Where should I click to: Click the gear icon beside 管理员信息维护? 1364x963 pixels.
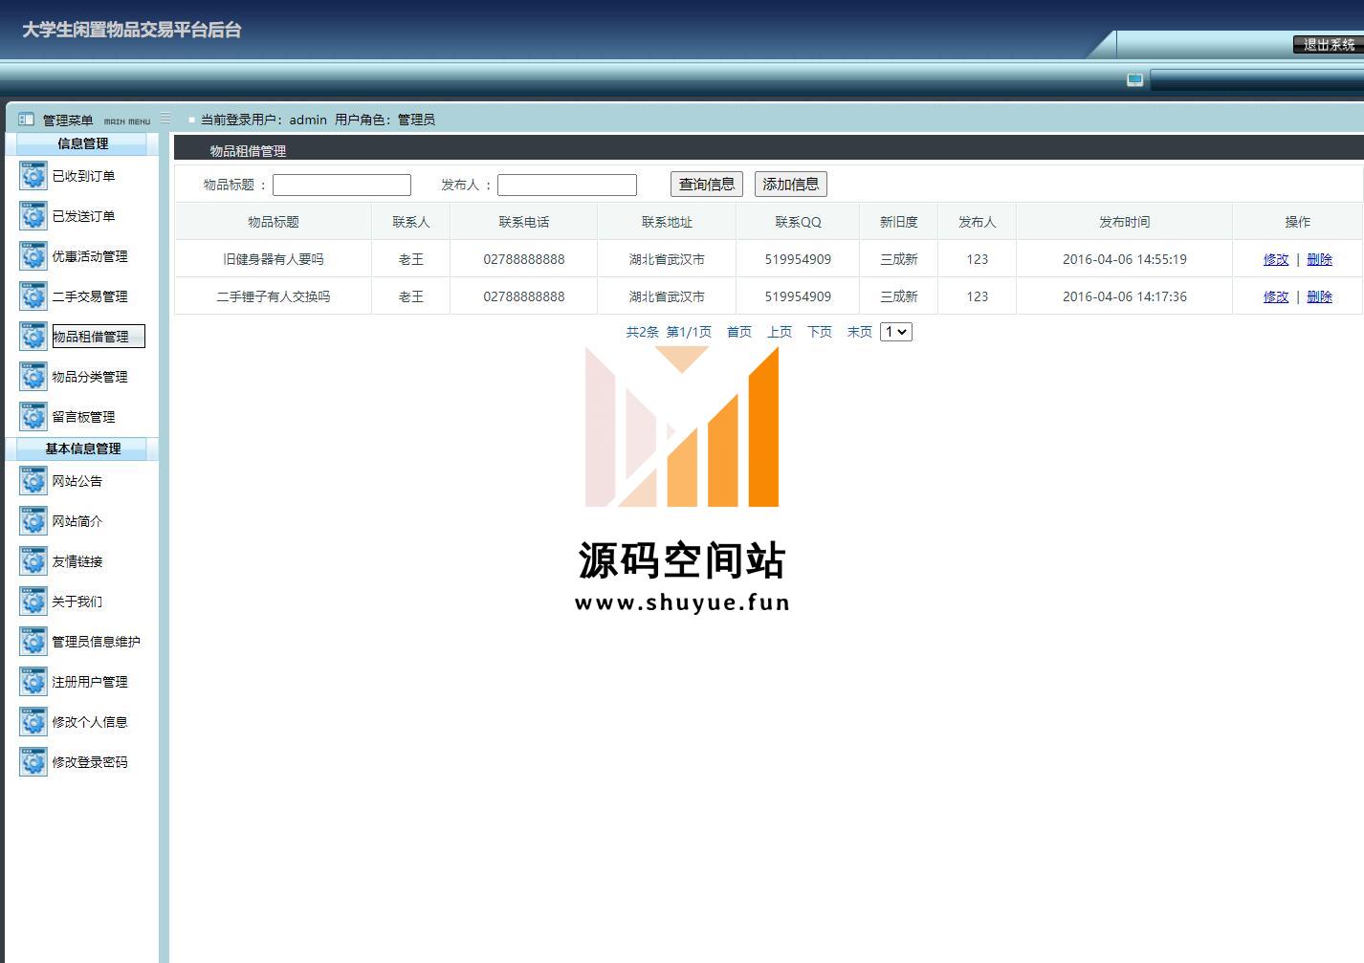coord(33,642)
